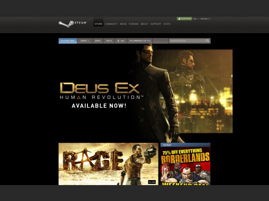
Task: Go to the About page
Action: (x=144, y=24)
